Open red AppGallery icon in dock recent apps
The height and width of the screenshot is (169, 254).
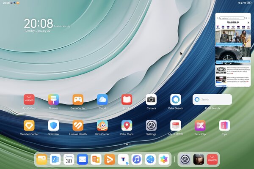[x=213, y=159]
